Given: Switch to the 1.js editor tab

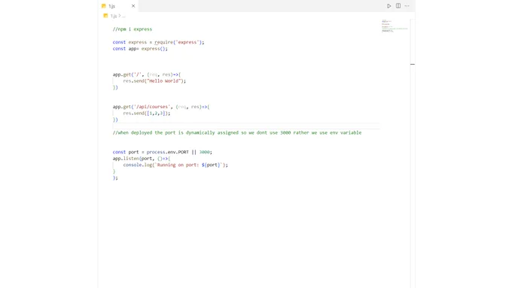Looking at the screenshot, I should [x=118, y=6].
